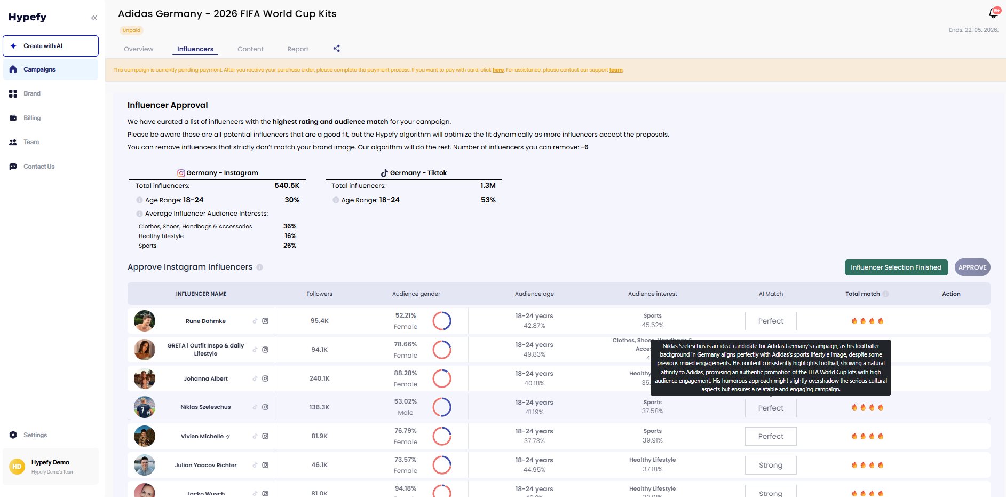Click the support 'team' link
The image size is (1006, 497).
(616, 70)
